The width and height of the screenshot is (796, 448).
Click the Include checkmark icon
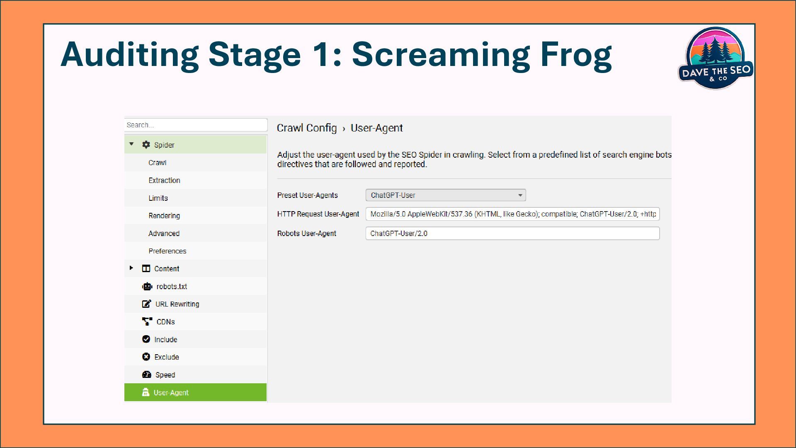coord(146,339)
